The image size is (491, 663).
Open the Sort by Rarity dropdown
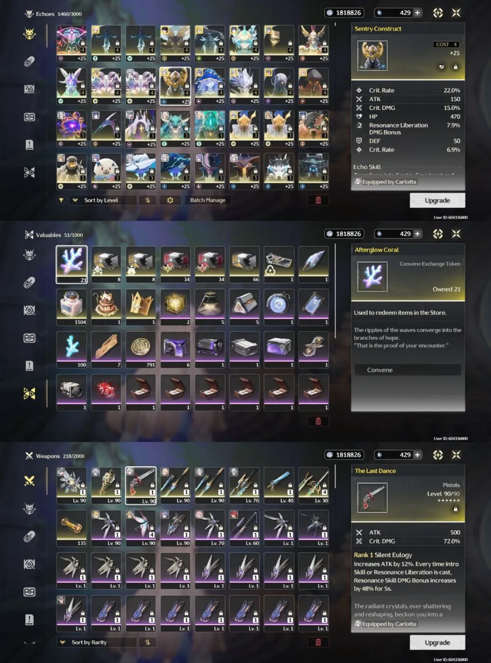click(97, 642)
